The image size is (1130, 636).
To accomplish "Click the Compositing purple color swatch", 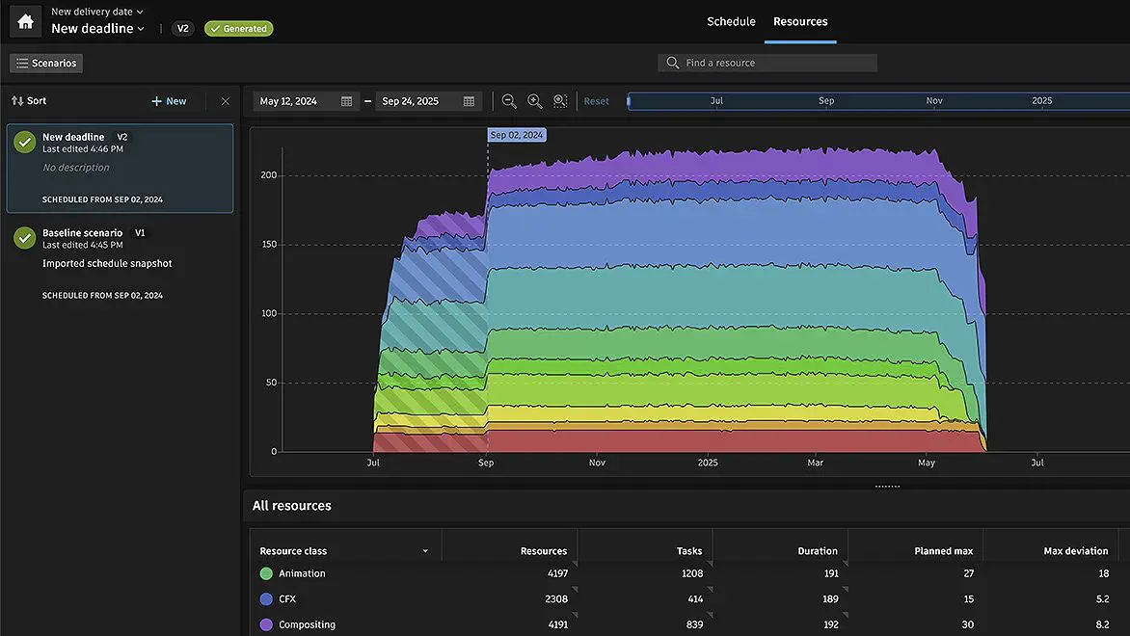I will pyautogui.click(x=266, y=624).
